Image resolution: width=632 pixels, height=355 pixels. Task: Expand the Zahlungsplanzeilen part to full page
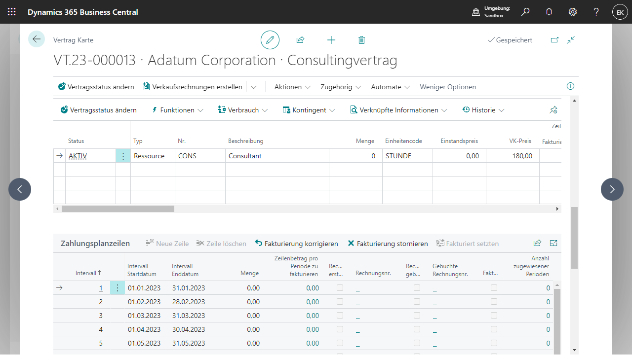553,243
